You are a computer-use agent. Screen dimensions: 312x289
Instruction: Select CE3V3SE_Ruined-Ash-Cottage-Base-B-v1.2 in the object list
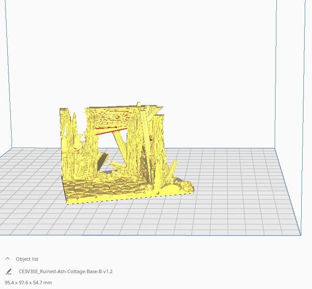coord(66,271)
